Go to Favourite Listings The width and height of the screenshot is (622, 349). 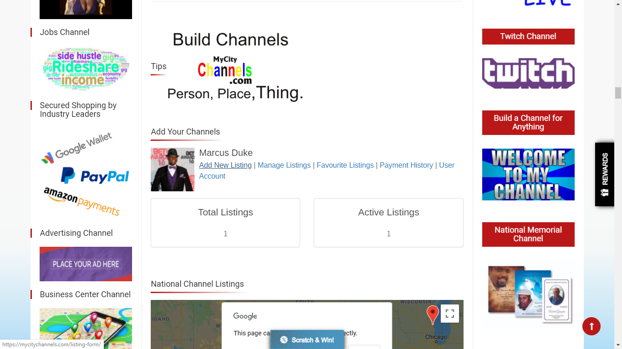coord(345,165)
